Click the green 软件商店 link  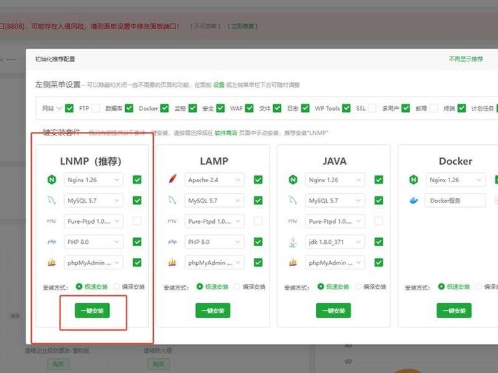pyautogui.click(x=226, y=133)
